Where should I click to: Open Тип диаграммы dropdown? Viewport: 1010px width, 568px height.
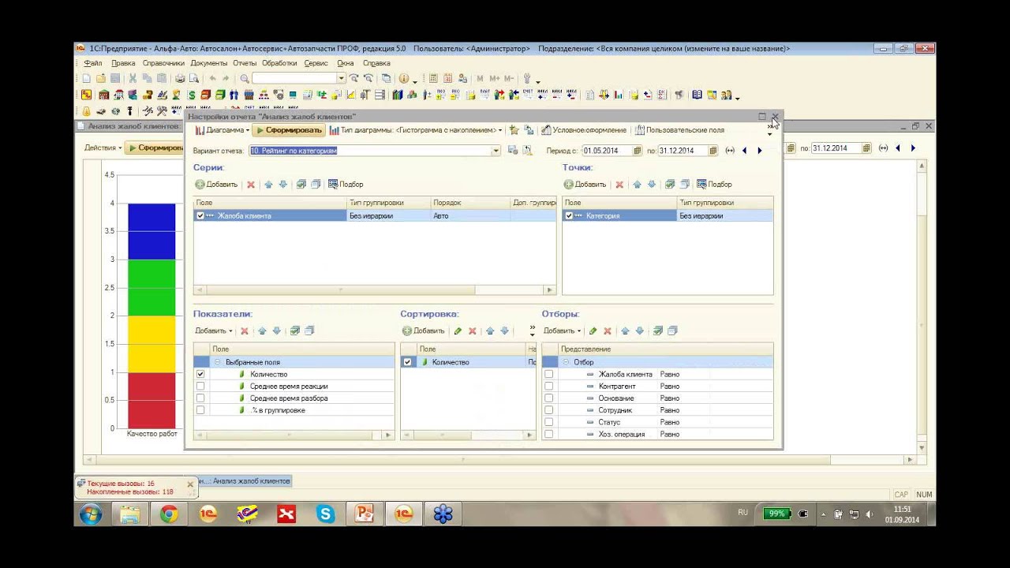click(x=416, y=130)
